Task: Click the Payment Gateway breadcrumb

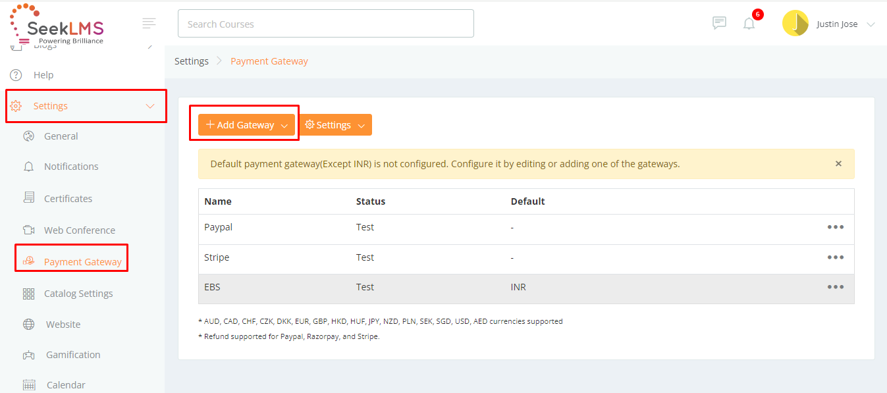Action: (x=269, y=61)
